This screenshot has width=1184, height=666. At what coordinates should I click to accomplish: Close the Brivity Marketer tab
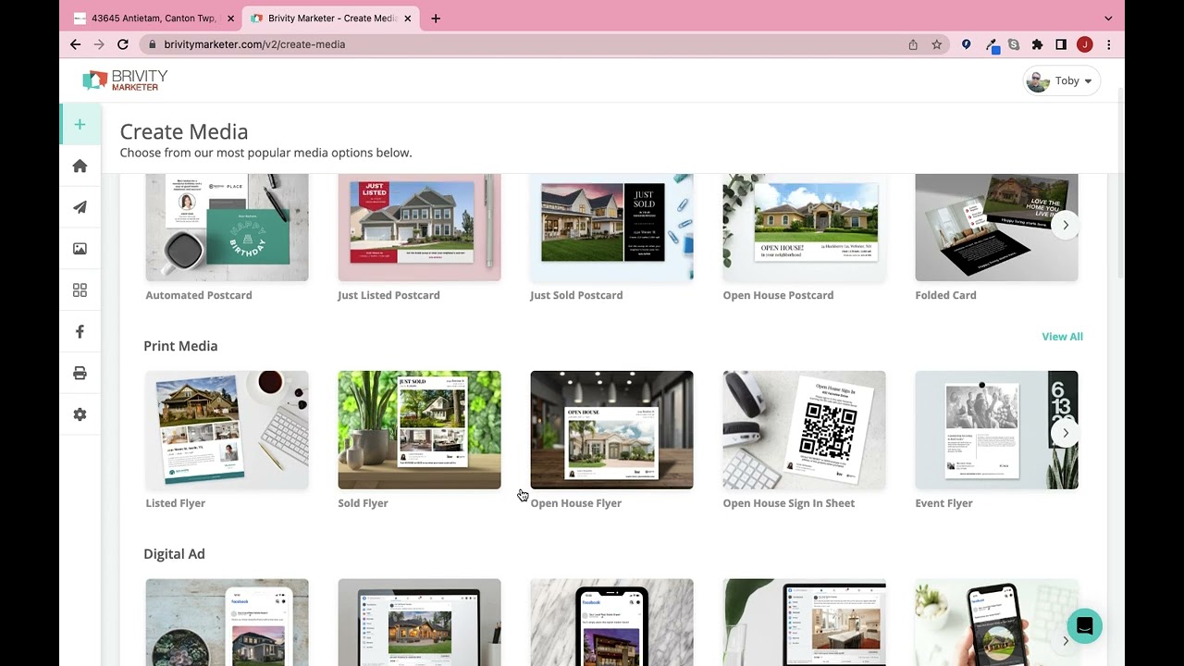coord(407,18)
